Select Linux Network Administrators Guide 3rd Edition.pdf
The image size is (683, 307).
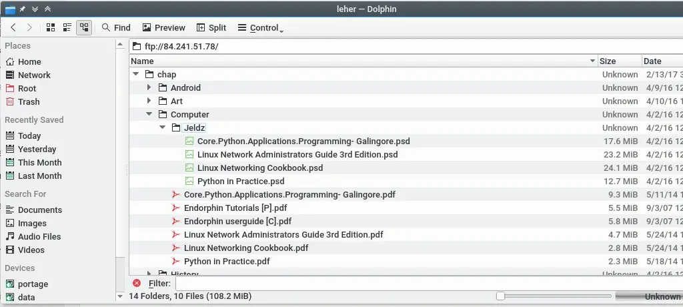283,235
